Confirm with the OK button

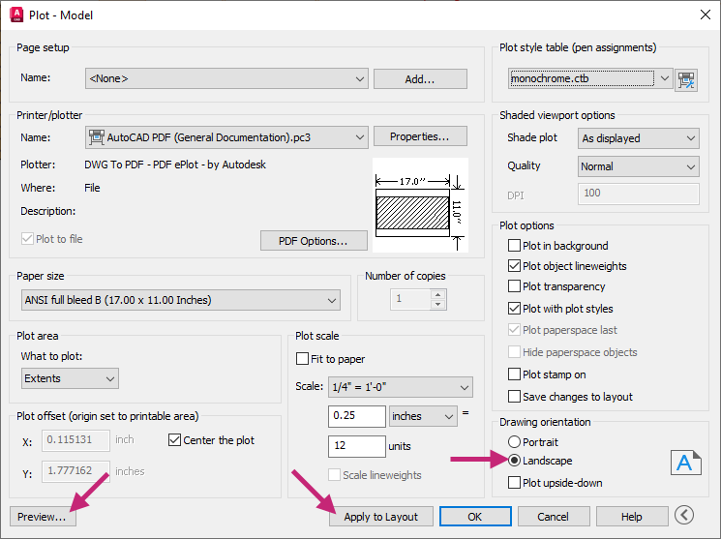pyautogui.click(x=475, y=517)
